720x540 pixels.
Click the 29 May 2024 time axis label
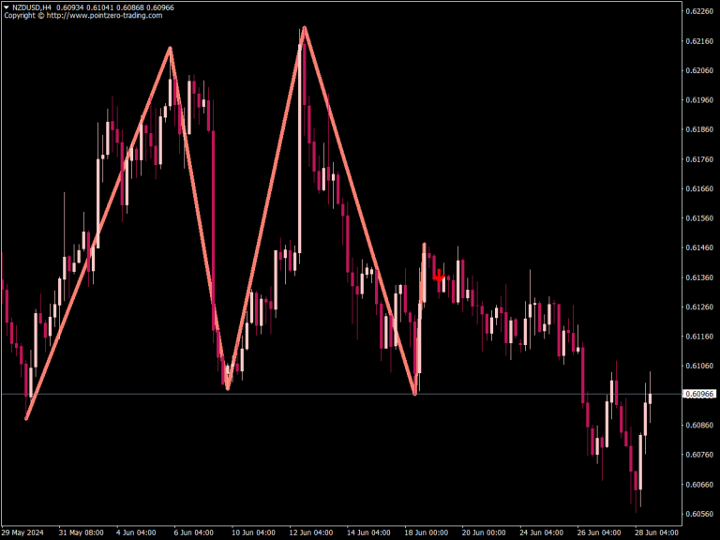[22, 532]
